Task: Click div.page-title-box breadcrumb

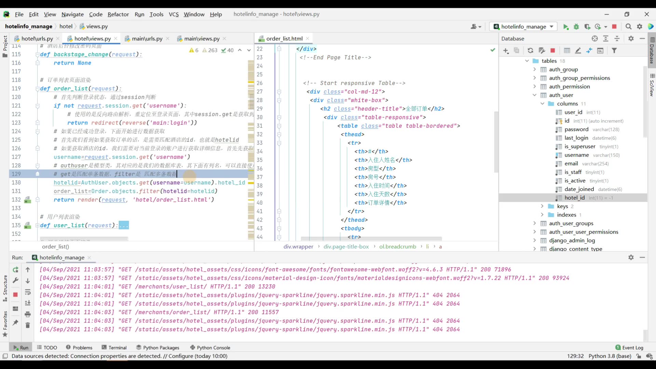Action: (x=346, y=246)
